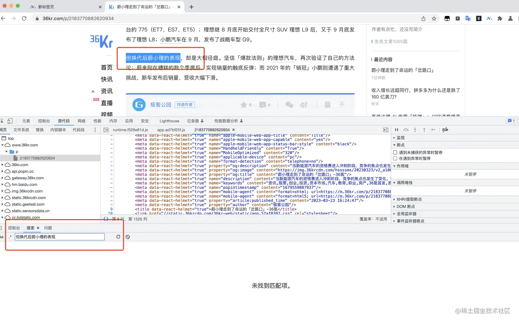Enable 在遇到异常时暂停 checkbox

(395, 158)
